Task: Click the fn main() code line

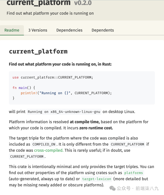Action: tap(24, 88)
